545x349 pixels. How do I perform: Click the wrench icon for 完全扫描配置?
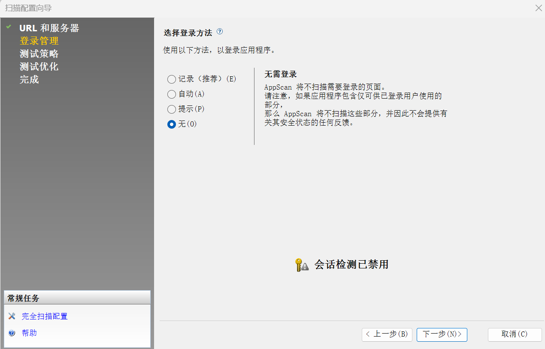pyautogui.click(x=12, y=316)
